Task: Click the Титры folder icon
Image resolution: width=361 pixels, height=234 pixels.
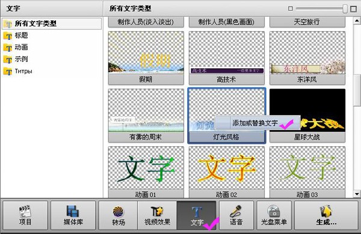Action: pos(8,72)
